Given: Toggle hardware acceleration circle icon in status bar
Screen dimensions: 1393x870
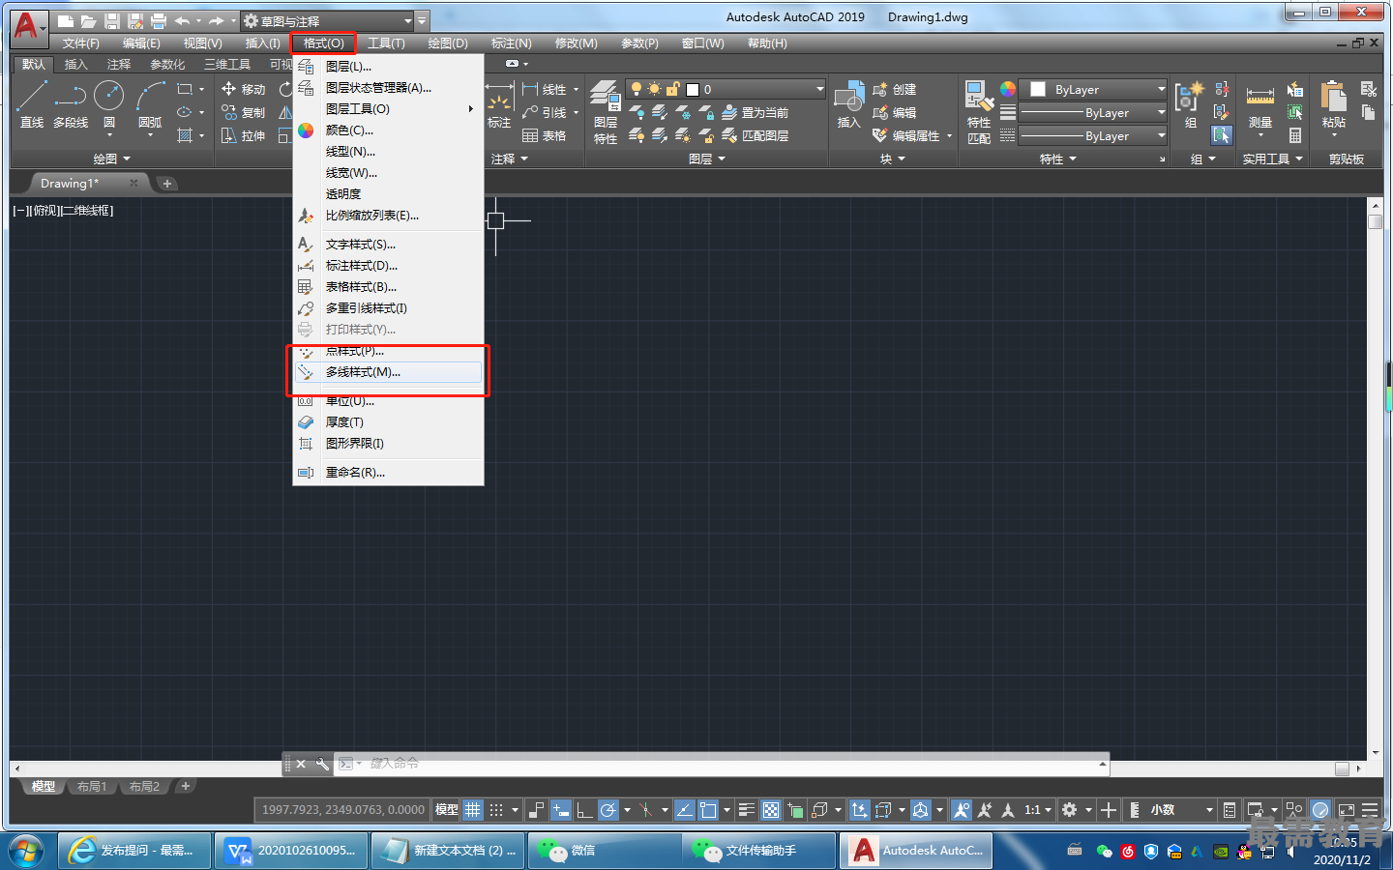Looking at the screenshot, I should (x=1320, y=810).
